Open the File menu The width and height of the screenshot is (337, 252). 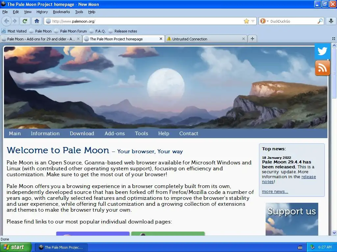(x=5, y=12)
